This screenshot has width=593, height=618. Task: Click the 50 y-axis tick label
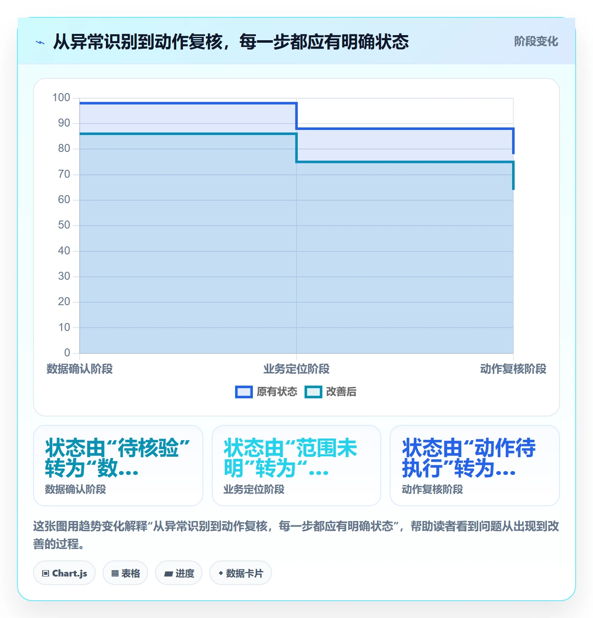point(64,225)
